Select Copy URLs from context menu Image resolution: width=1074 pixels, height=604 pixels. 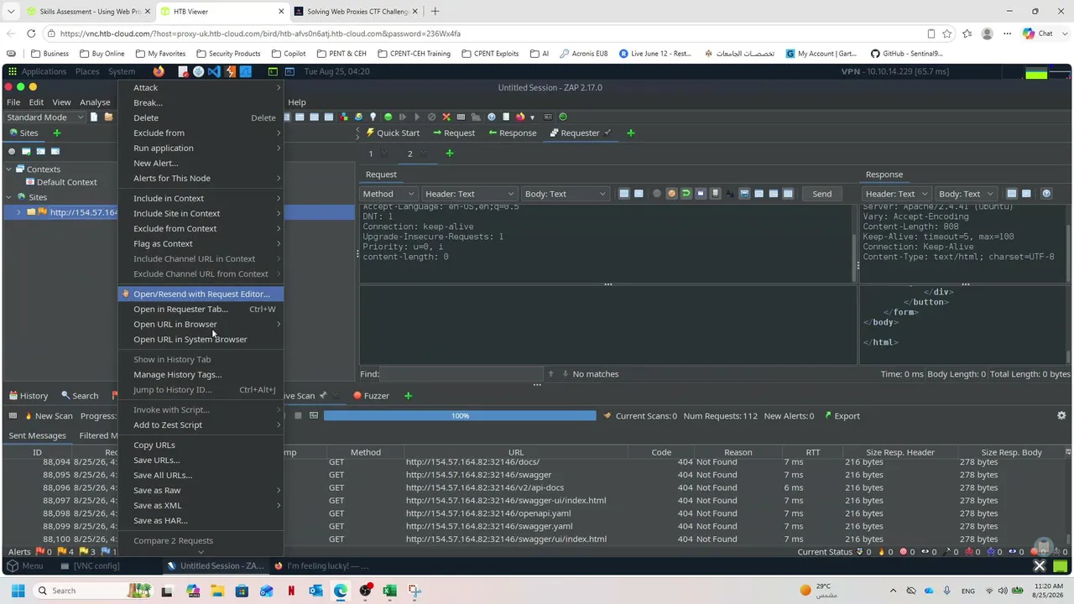(x=201, y=445)
